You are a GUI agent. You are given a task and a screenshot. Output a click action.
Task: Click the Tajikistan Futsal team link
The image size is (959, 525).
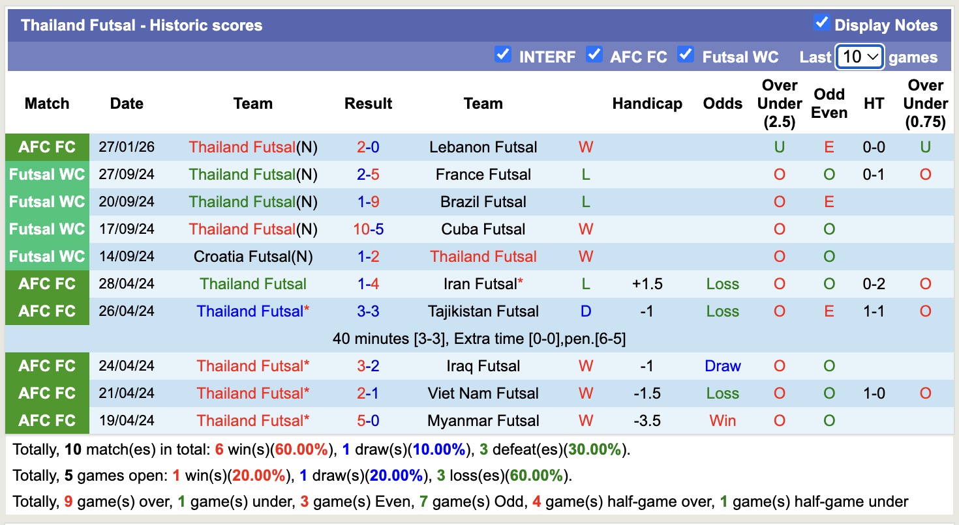coord(483,311)
